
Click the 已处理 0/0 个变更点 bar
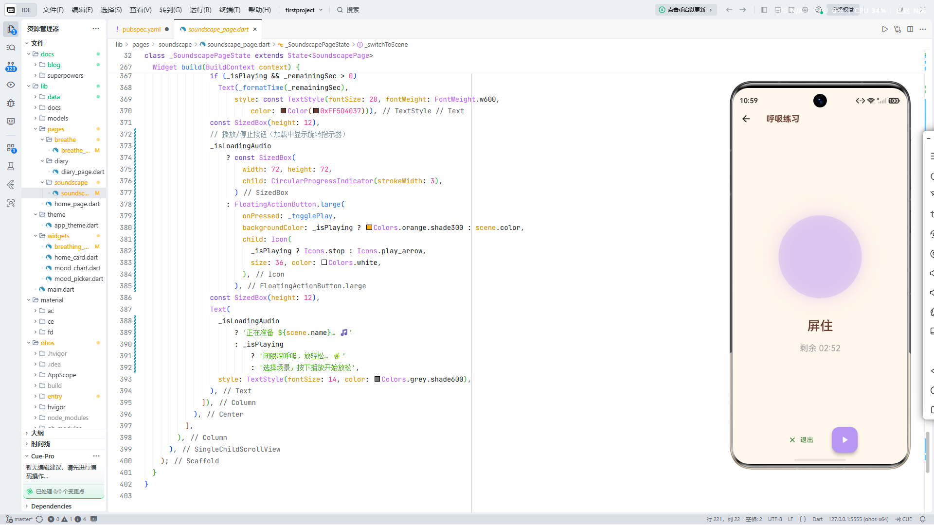point(64,491)
